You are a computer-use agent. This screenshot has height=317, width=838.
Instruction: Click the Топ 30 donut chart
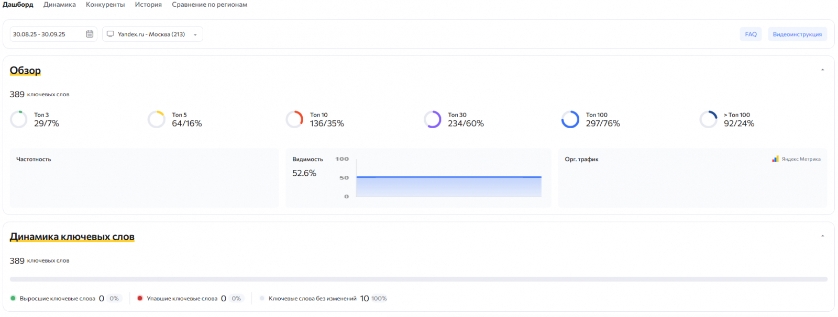point(433,119)
